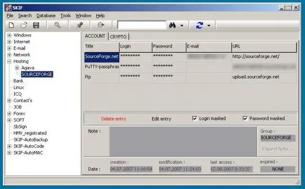The height and width of the screenshot is (189, 305).
Task: Select the SourceForge.net row title cell
Action: pyautogui.click(x=102, y=57)
